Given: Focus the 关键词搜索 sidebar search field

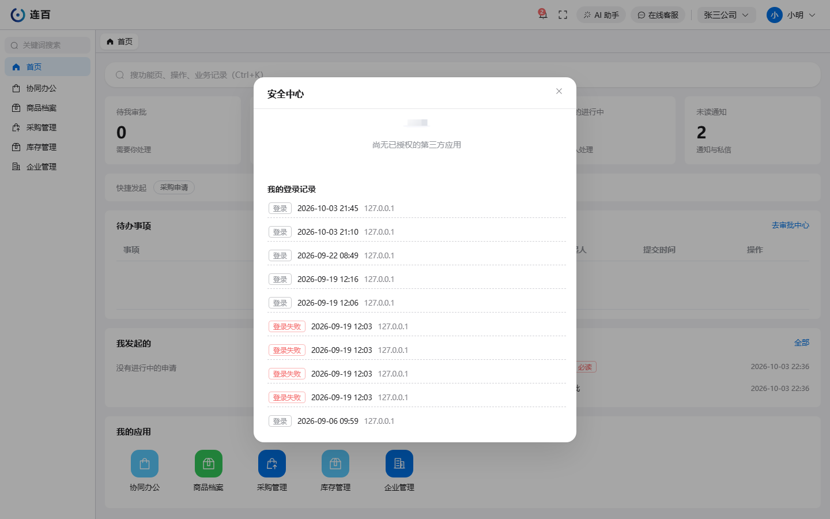Looking at the screenshot, I should [x=48, y=45].
